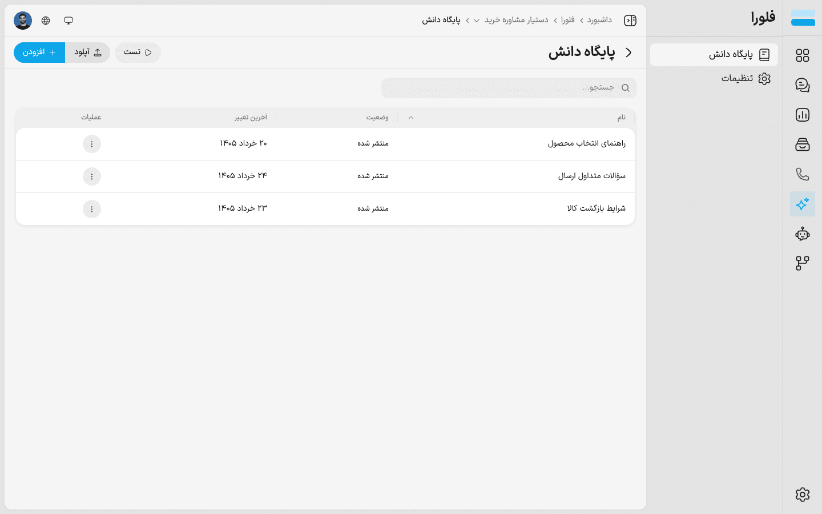Focus the جستجو search field
Viewport: 822px width, 514px height.
pyautogui.click(x=509, y=88)
